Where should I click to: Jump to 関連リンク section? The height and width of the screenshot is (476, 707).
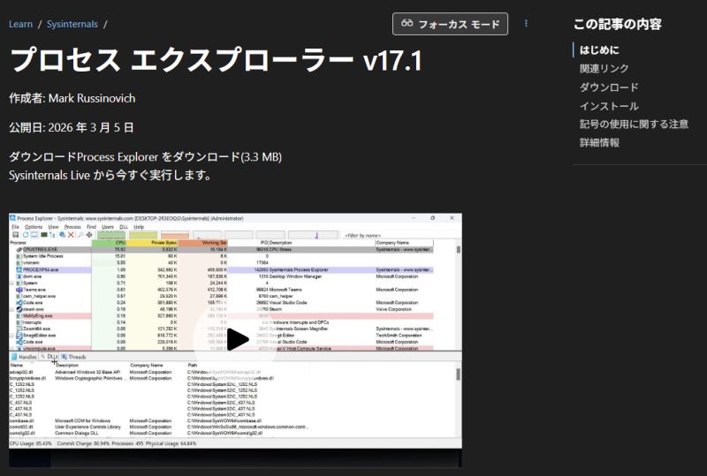coord(604,69)
